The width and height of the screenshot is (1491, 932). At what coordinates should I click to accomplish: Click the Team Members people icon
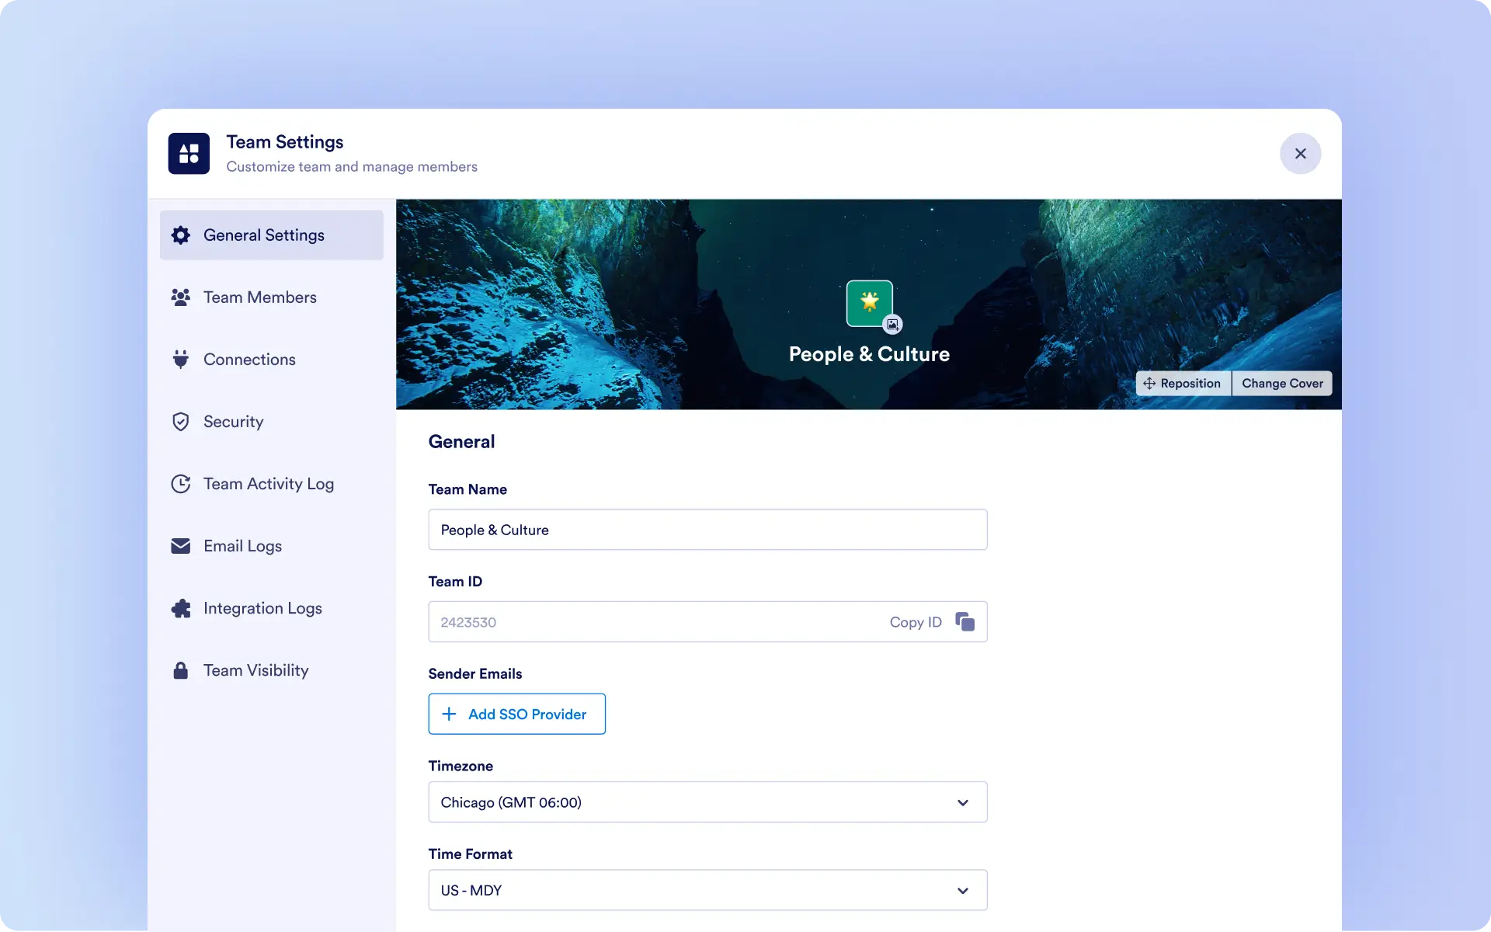(181, 297)
